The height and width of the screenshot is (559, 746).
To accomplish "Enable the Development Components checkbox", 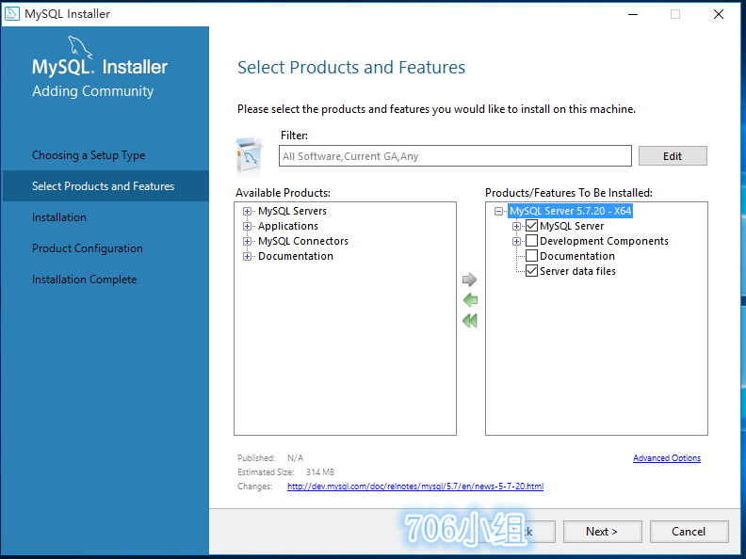I will [x=531, y=241].
